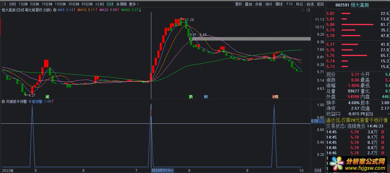This screenshot has width=390, height=173.
Task: Toggle the left sidebar panel icon
Action: (x=3, y=4)
